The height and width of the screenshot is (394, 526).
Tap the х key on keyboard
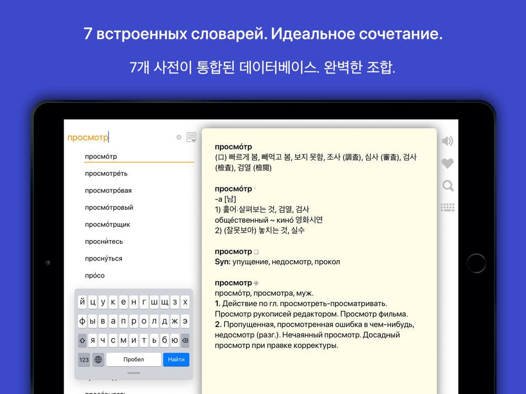[x=185, y=302]
